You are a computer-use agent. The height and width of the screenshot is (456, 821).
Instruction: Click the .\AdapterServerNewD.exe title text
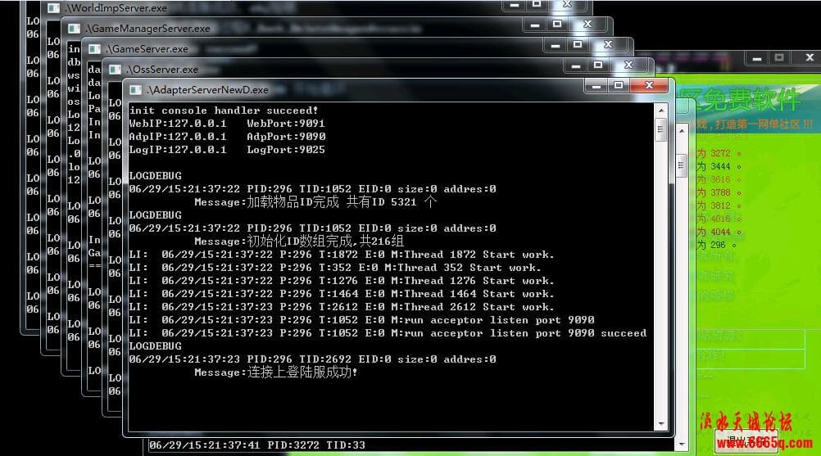(x=207, y=90)
